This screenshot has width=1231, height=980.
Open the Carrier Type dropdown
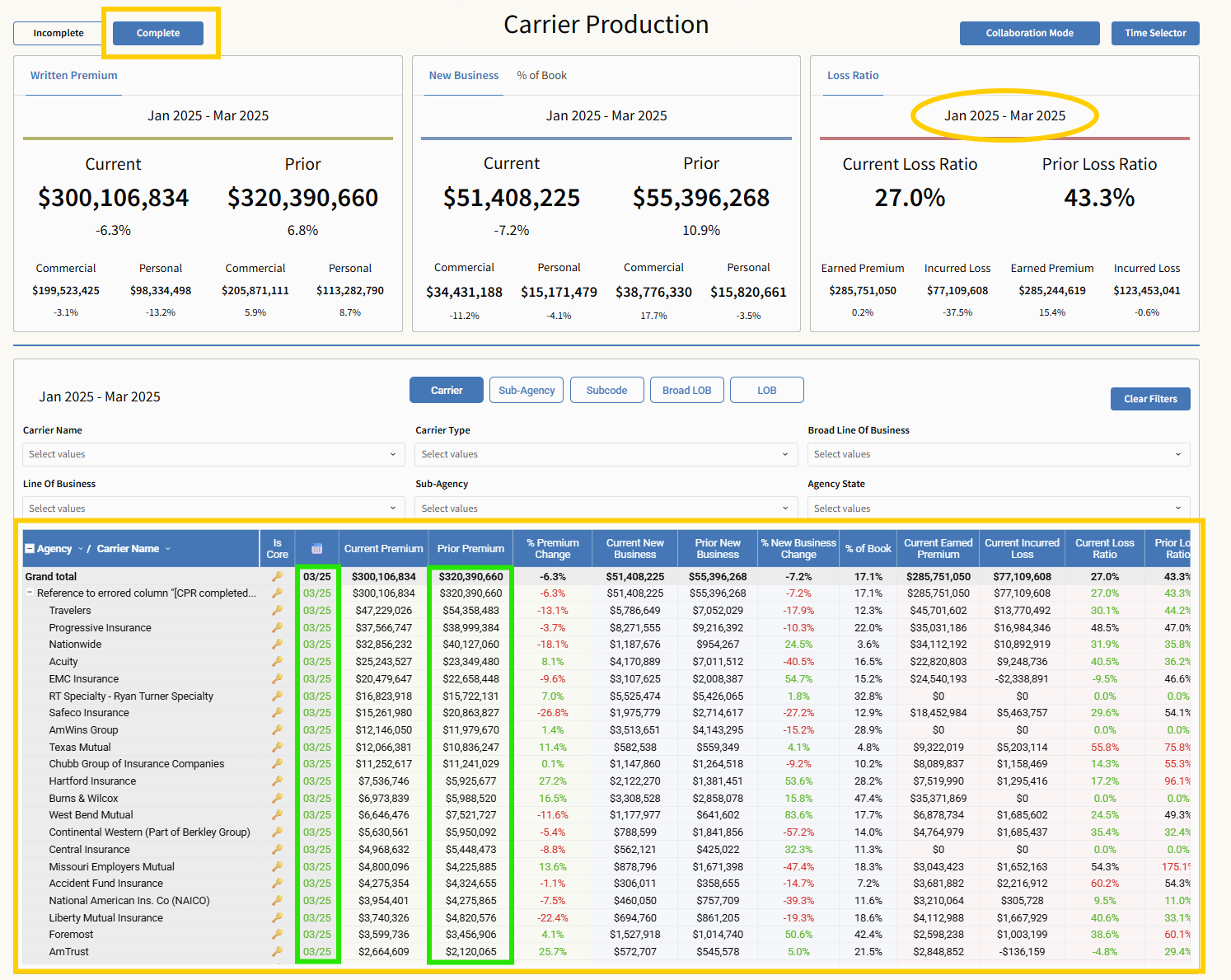pyautogui.click(x=606, y=454)
